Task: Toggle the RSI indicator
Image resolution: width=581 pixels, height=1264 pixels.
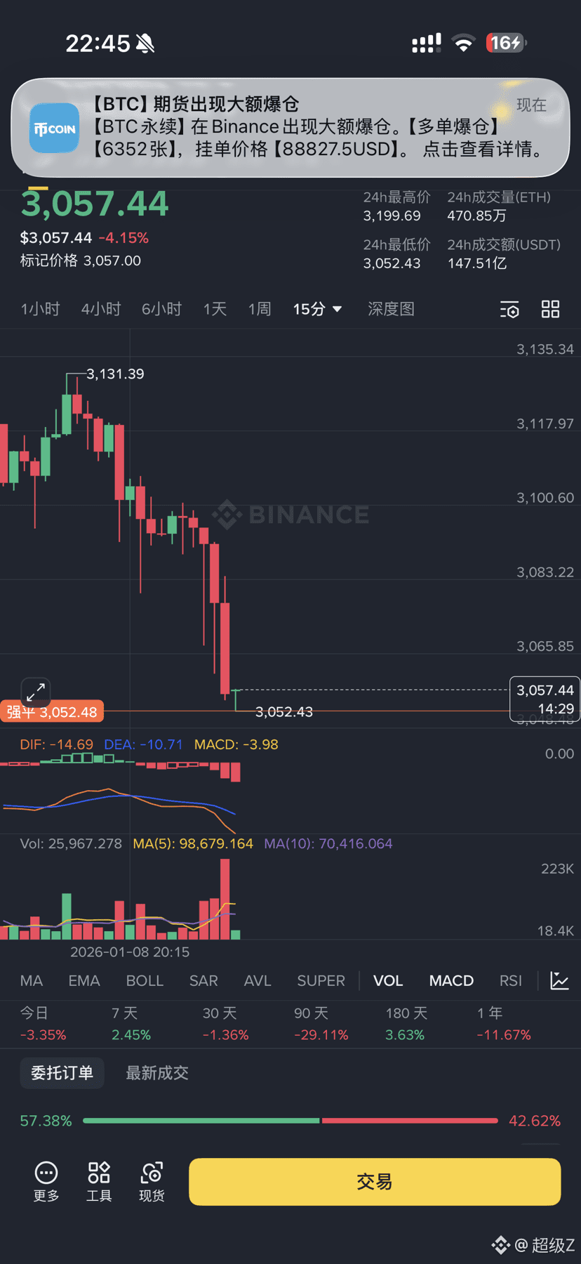Action: [510, 980]
